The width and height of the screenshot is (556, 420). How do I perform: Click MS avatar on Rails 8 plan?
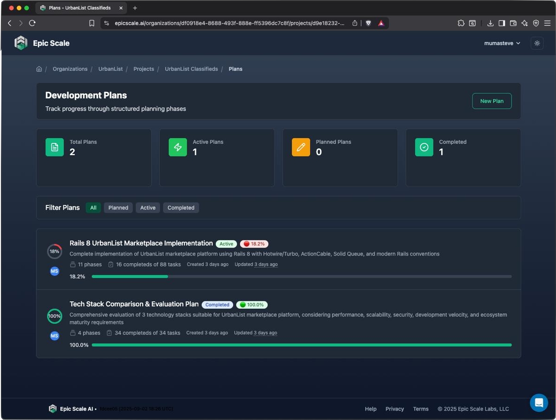point(54,271)
